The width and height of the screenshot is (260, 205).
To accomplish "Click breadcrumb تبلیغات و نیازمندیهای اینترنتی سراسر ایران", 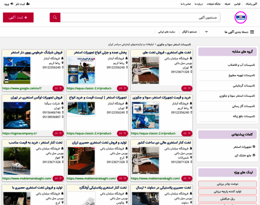I will click(131, 44).
